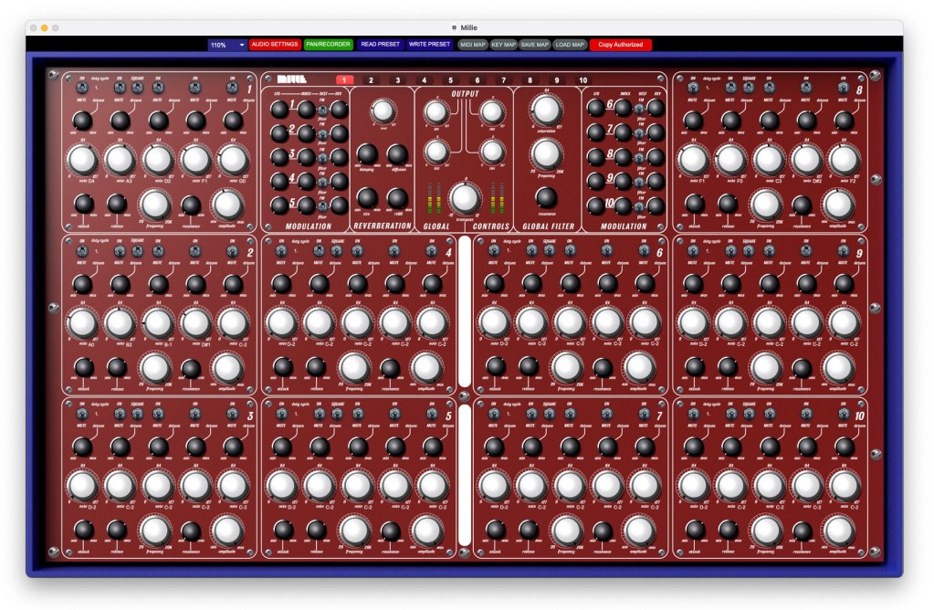Click the SAVE MAP button
The image size is (934, 610).
point(535,44)
